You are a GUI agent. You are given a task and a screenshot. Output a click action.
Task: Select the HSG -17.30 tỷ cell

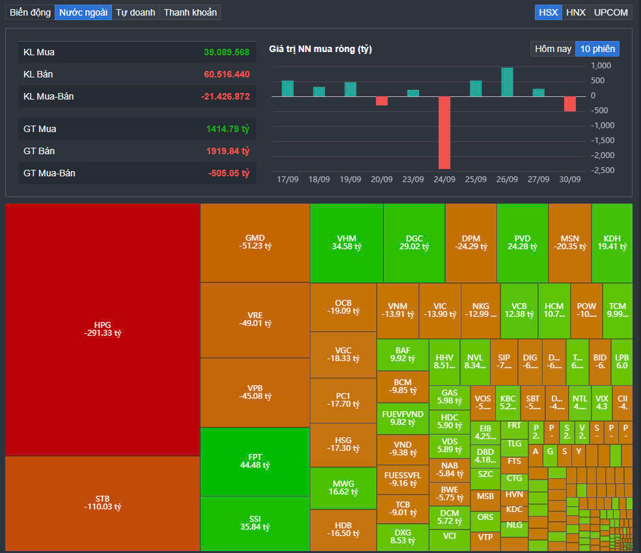click(x=344, y=444)
